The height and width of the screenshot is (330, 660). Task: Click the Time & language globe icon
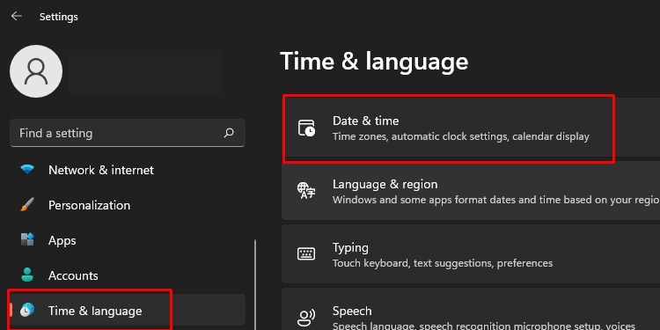(27, 311)
